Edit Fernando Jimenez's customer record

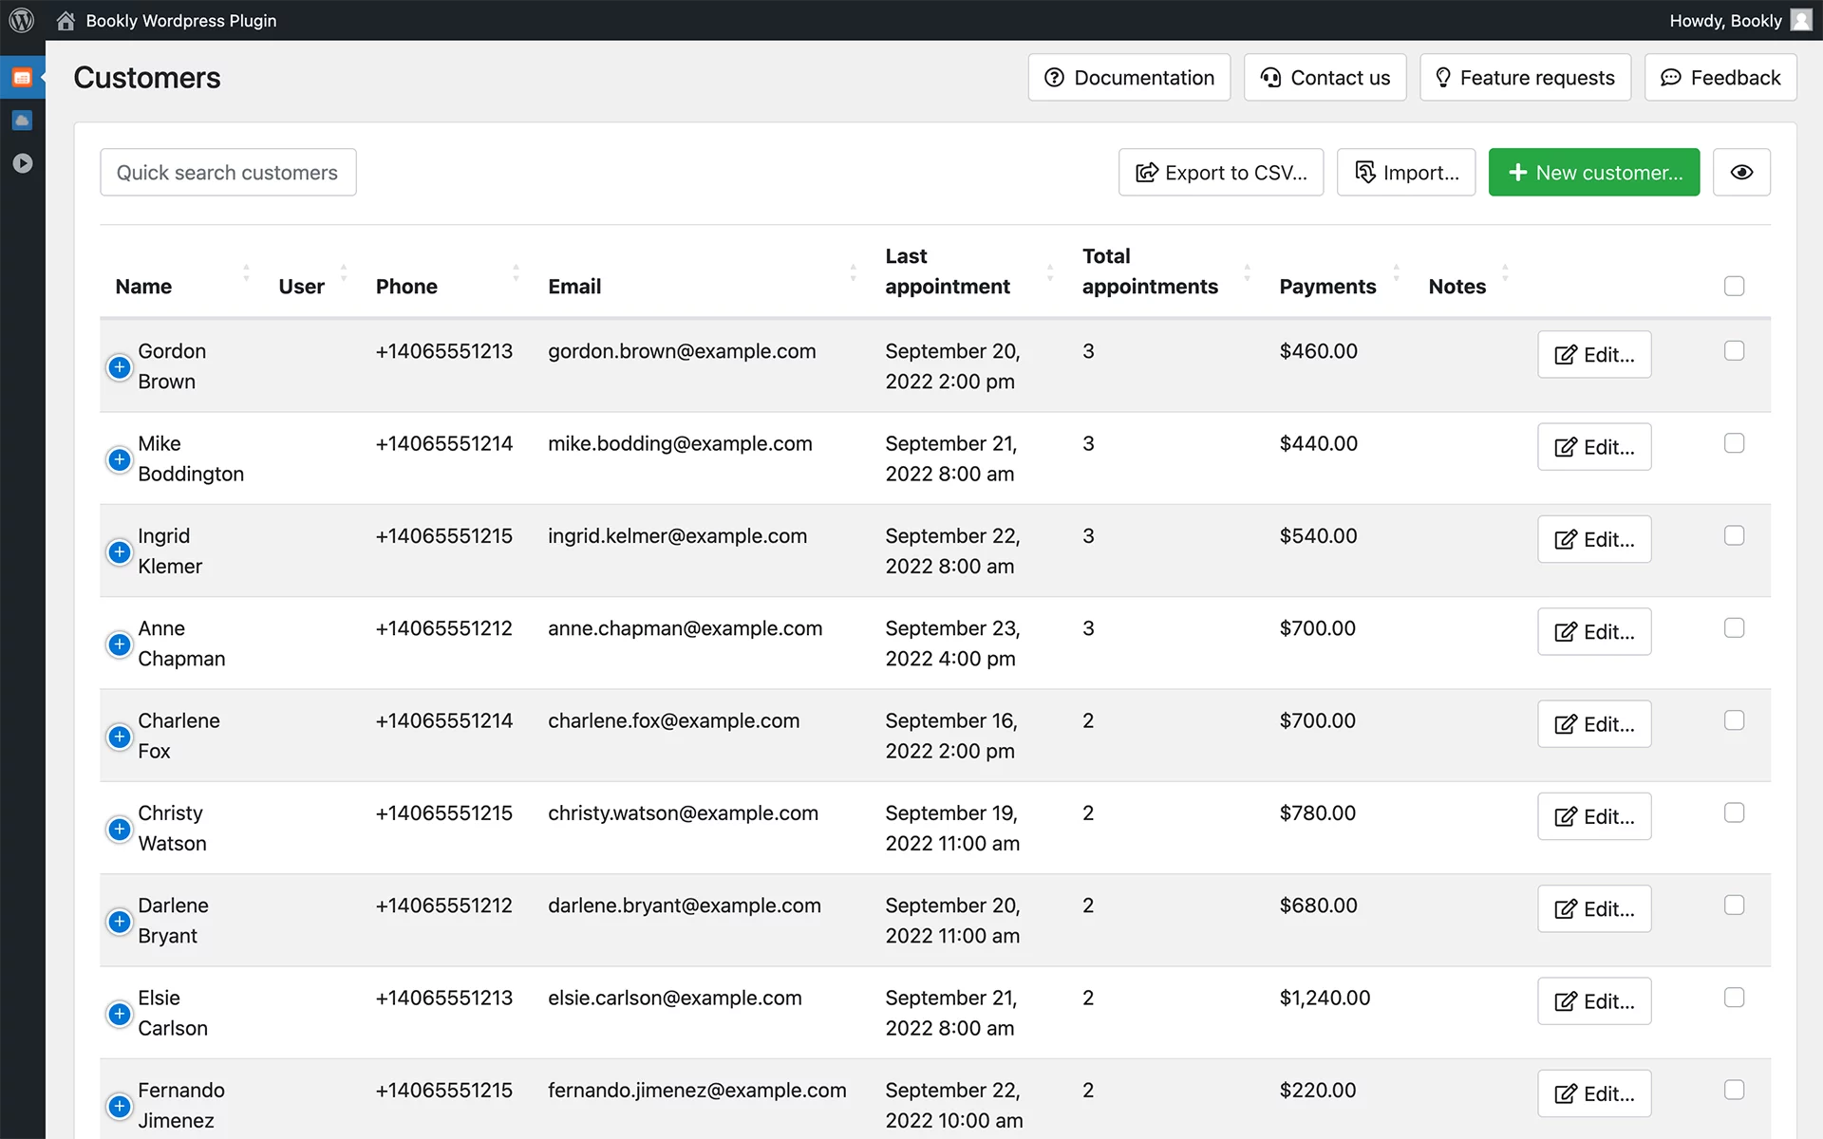tap(1594, 1093)
